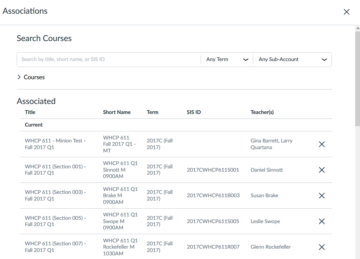360x259 pixels.
Task: Select the Term column header
Action: (x=152, y=112)
